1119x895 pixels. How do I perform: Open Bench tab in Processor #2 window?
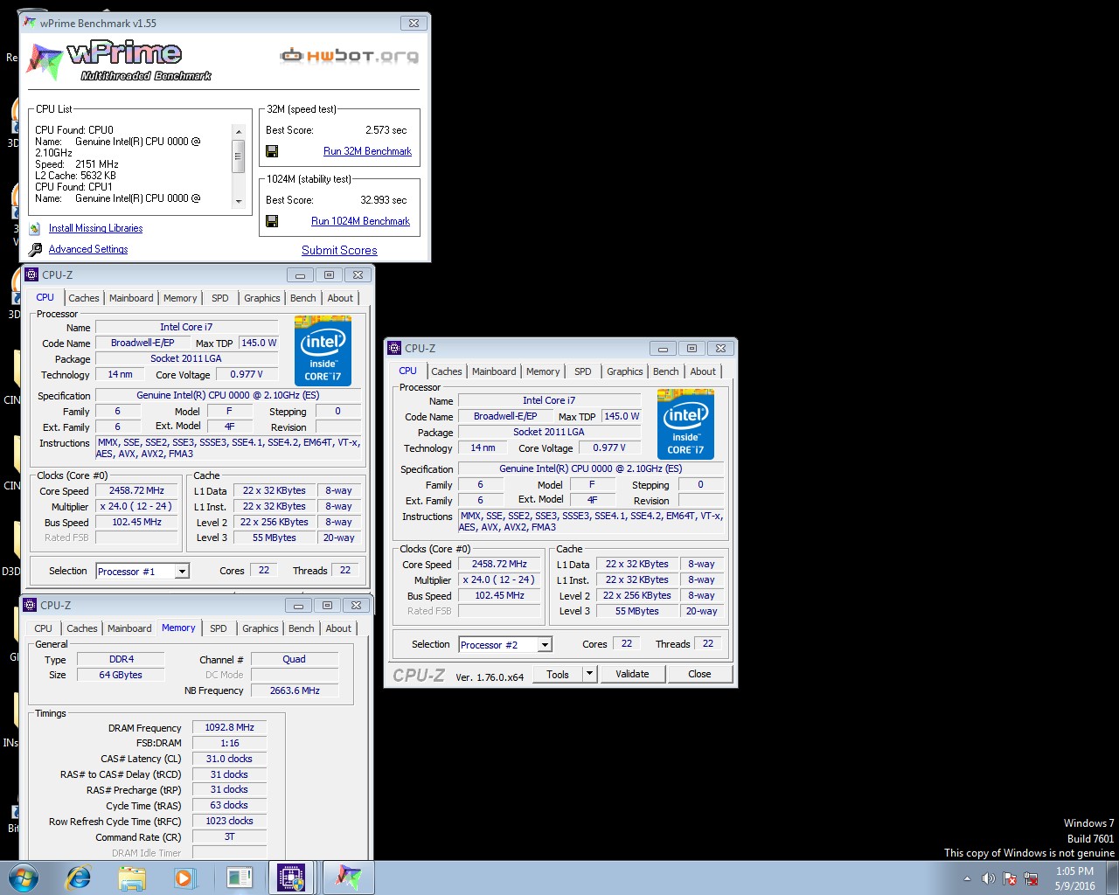[666, 371]
